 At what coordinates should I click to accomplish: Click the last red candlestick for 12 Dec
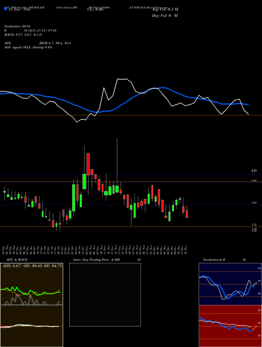187,214
